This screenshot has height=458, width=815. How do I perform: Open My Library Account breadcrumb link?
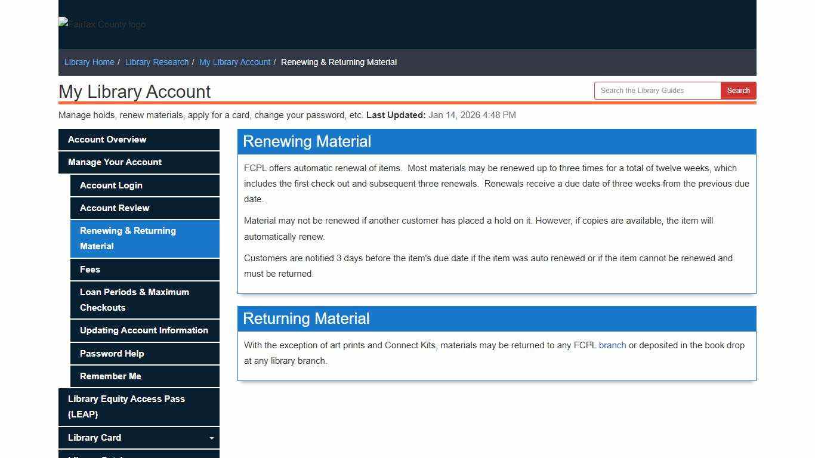234,62
